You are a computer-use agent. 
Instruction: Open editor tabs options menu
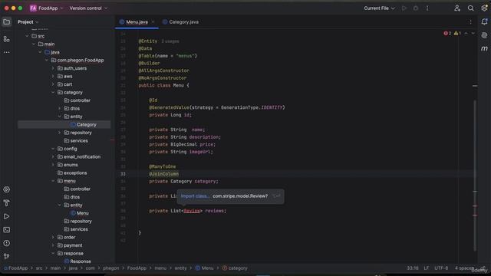(470, 22)
